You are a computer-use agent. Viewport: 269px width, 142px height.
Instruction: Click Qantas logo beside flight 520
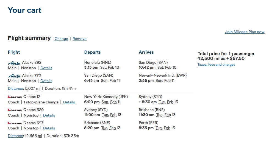click(x=15, y=110)
